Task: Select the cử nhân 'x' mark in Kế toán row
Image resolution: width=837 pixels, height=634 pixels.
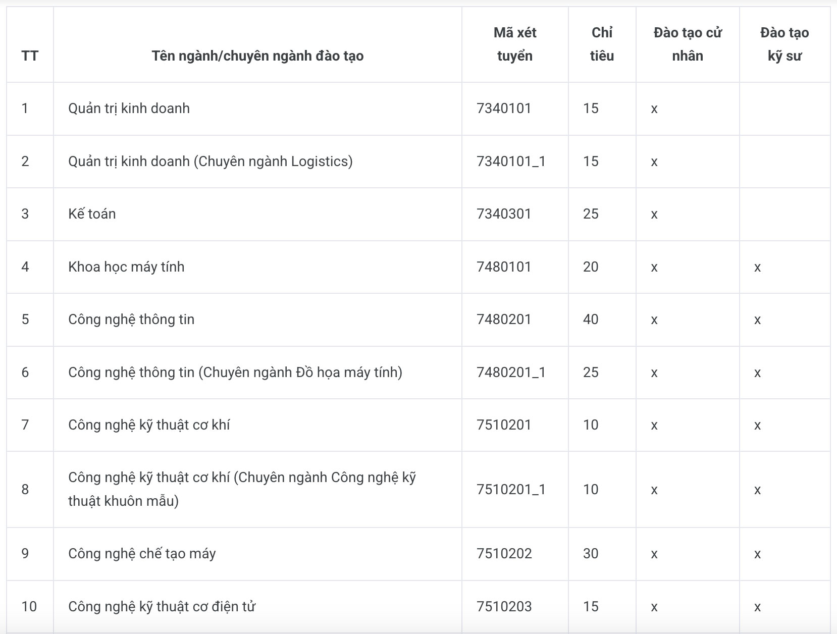Action: (x=654, y=215)
